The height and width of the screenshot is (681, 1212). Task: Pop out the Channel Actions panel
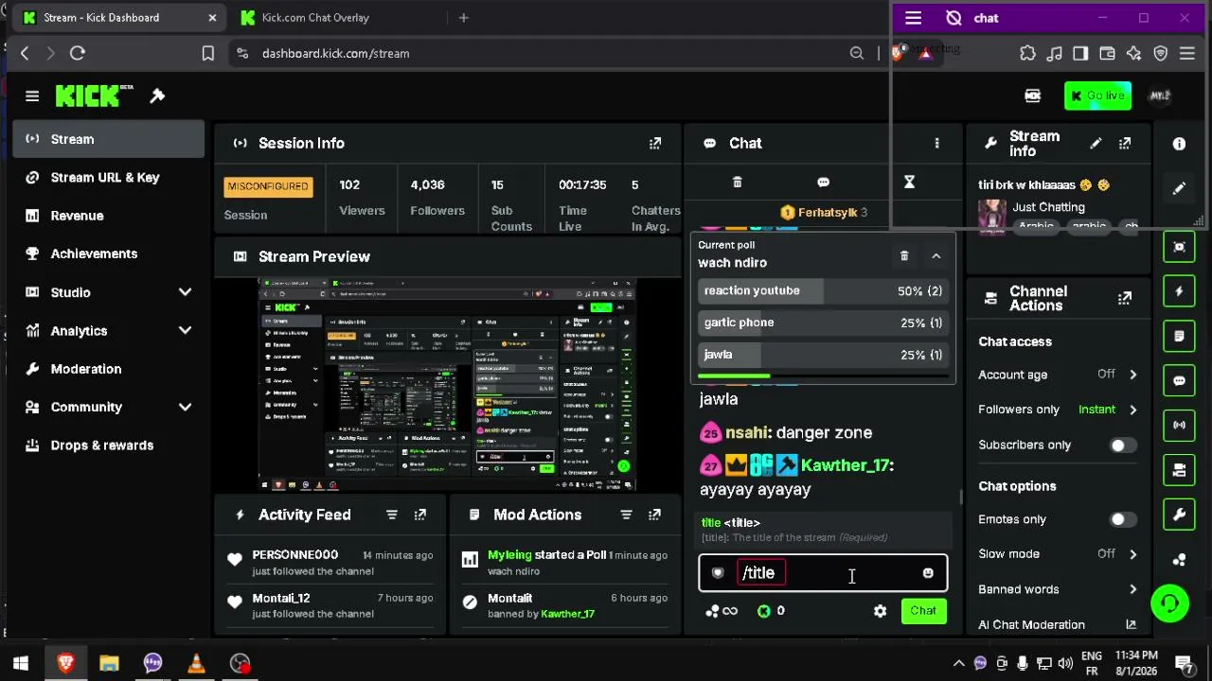(x=1125, y=298)
